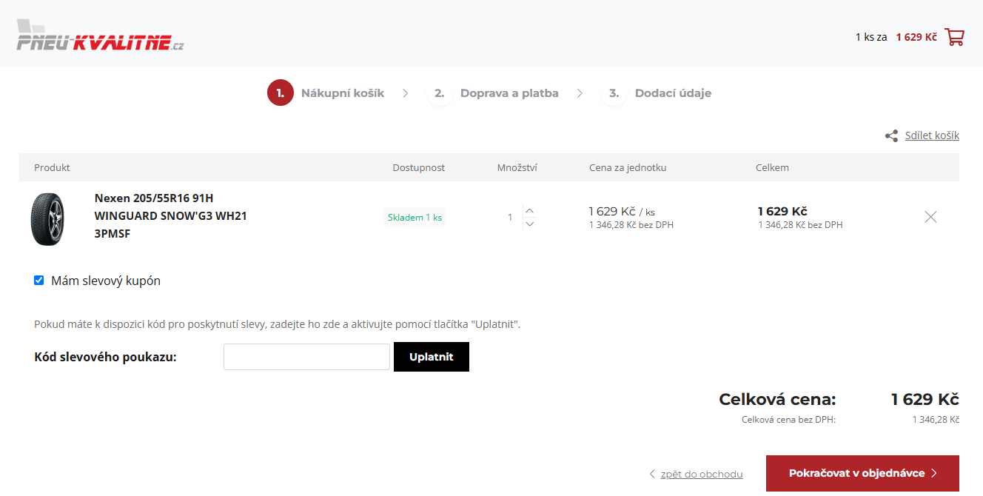Click the Dostupnost column header
Image resolution: width=983 pixels, height=496 pixels.
(419, 168)
